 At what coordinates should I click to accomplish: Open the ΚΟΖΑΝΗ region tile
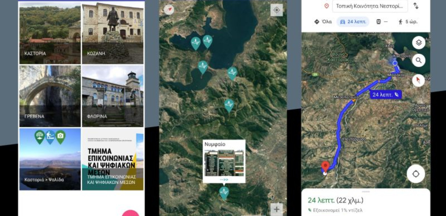pyautogui.click(x=113, y=33)
